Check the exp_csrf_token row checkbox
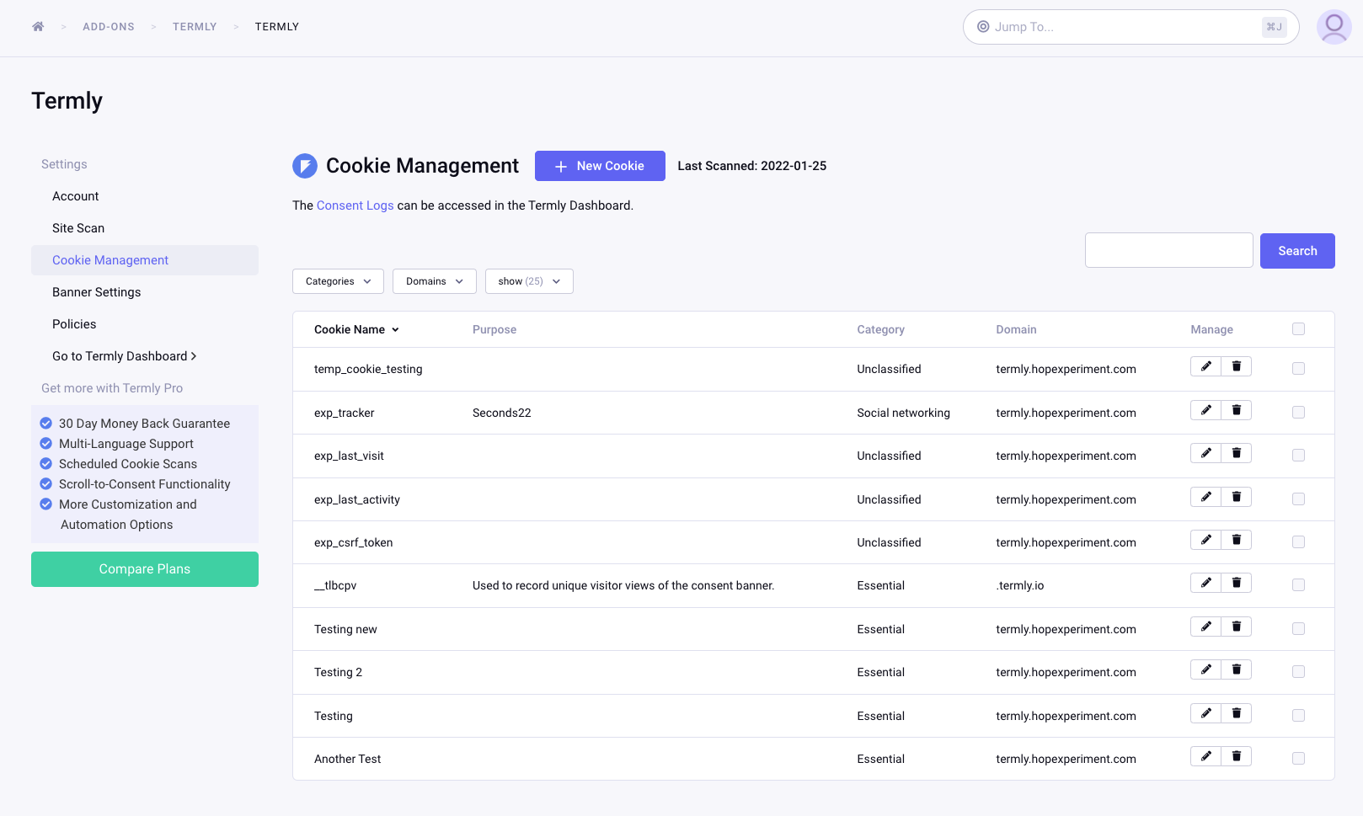 1298,542
